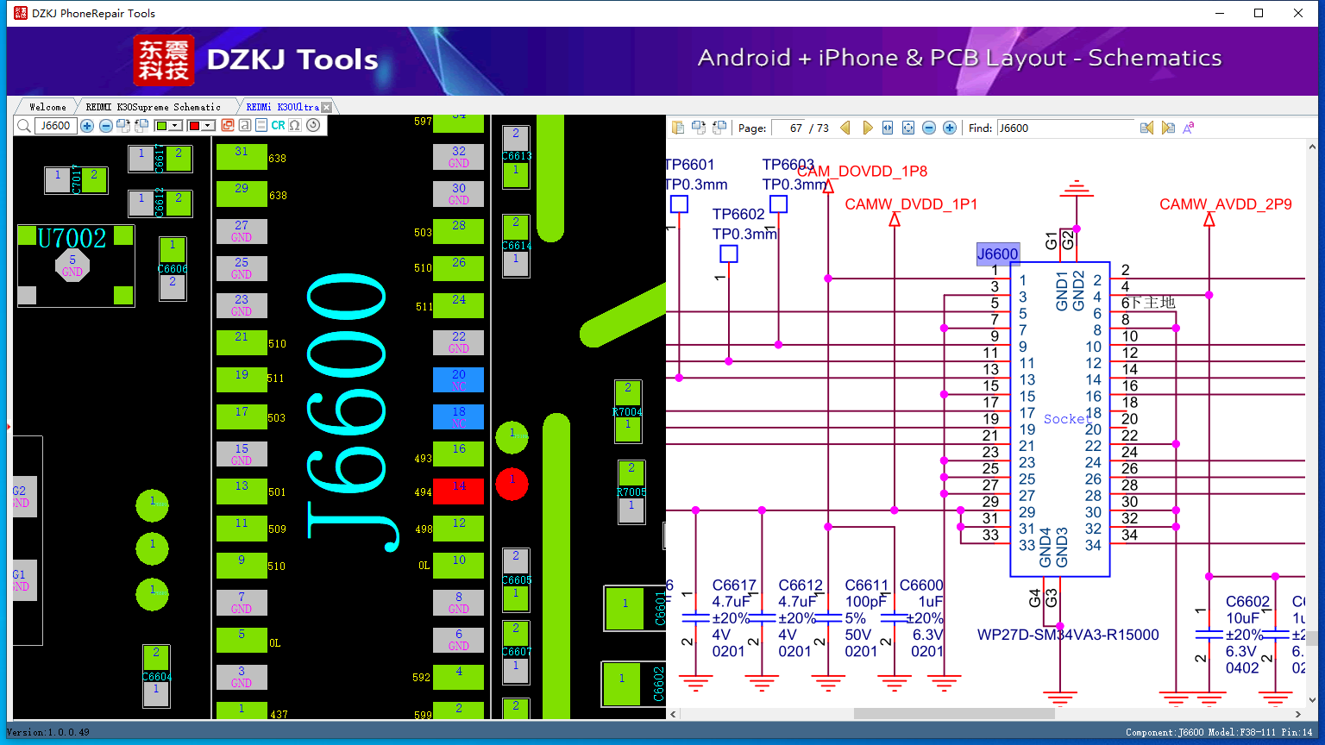This screenshot has width=1325, height=745.
Task: Click pad 31 on the J6600 connector
Action: [x=242, y=157]
